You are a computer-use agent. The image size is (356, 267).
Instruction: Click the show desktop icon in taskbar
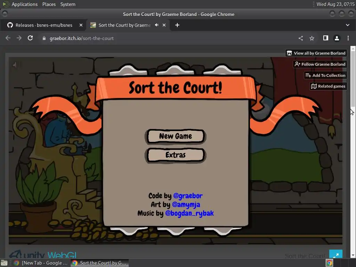4,263
